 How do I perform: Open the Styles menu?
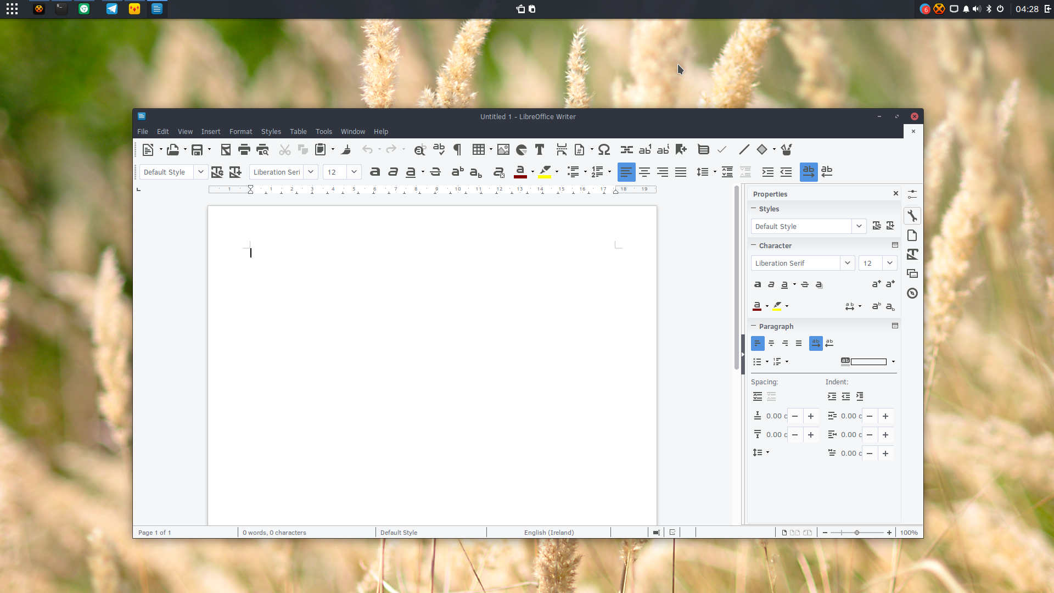tap(271, 132)
